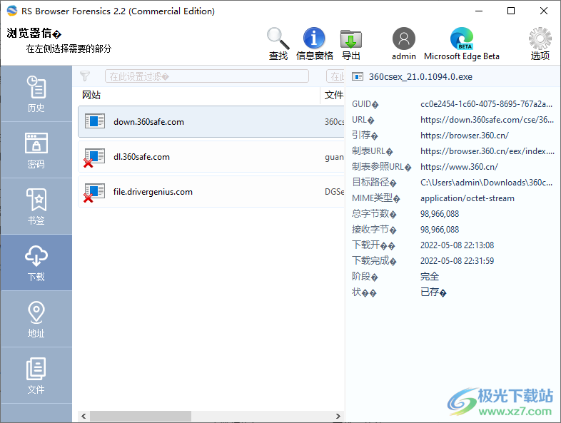
Task: Click download end time 2022-05-08 22:31:59
Action: click(457, 261)
